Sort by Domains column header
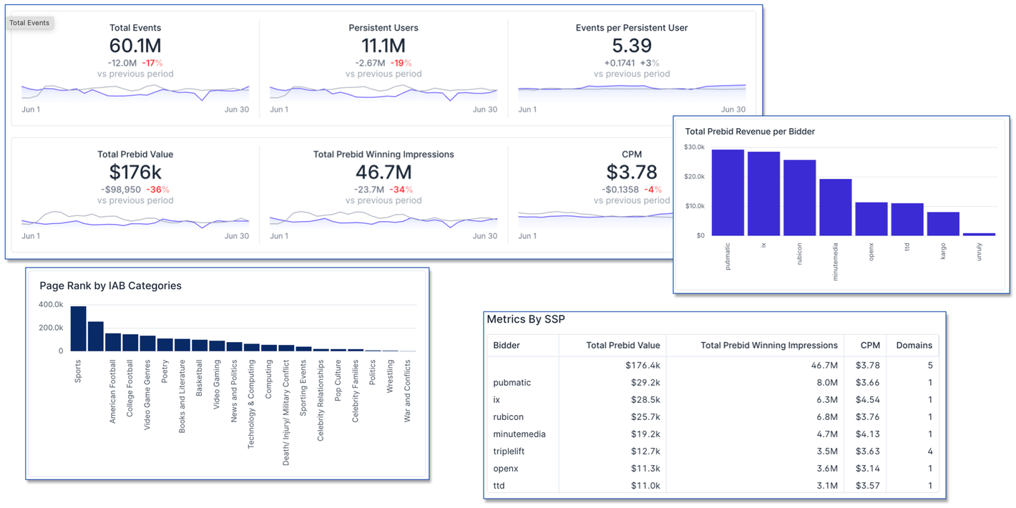Screen dimensions: 1016x508 [x=914, y=345]
